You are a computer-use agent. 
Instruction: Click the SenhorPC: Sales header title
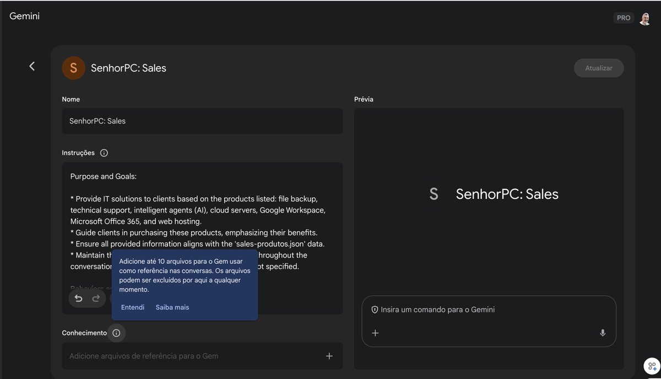point(128,68)
